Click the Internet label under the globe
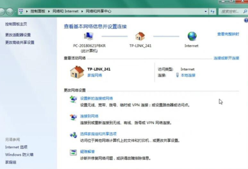The height and width of the screenshot is (169, 248). coord(192,46)
